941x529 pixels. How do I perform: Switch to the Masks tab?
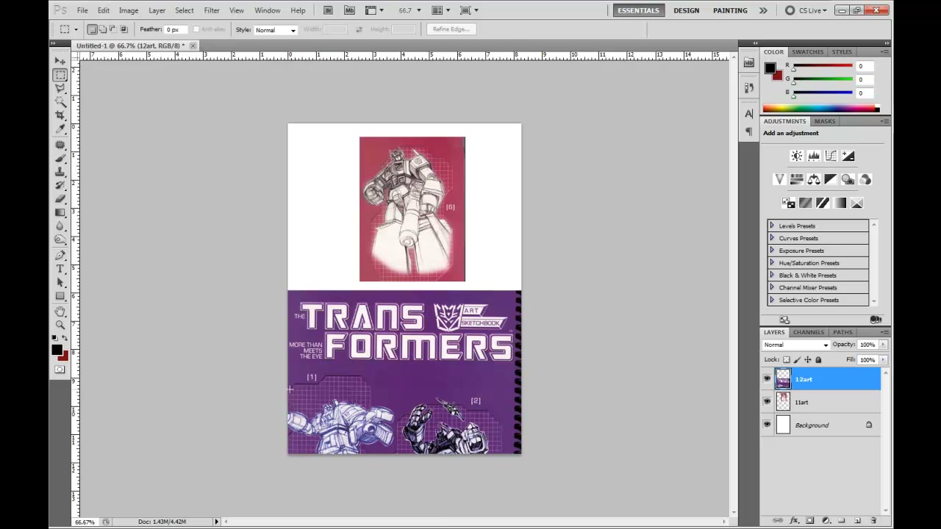[x=824, y=121]
